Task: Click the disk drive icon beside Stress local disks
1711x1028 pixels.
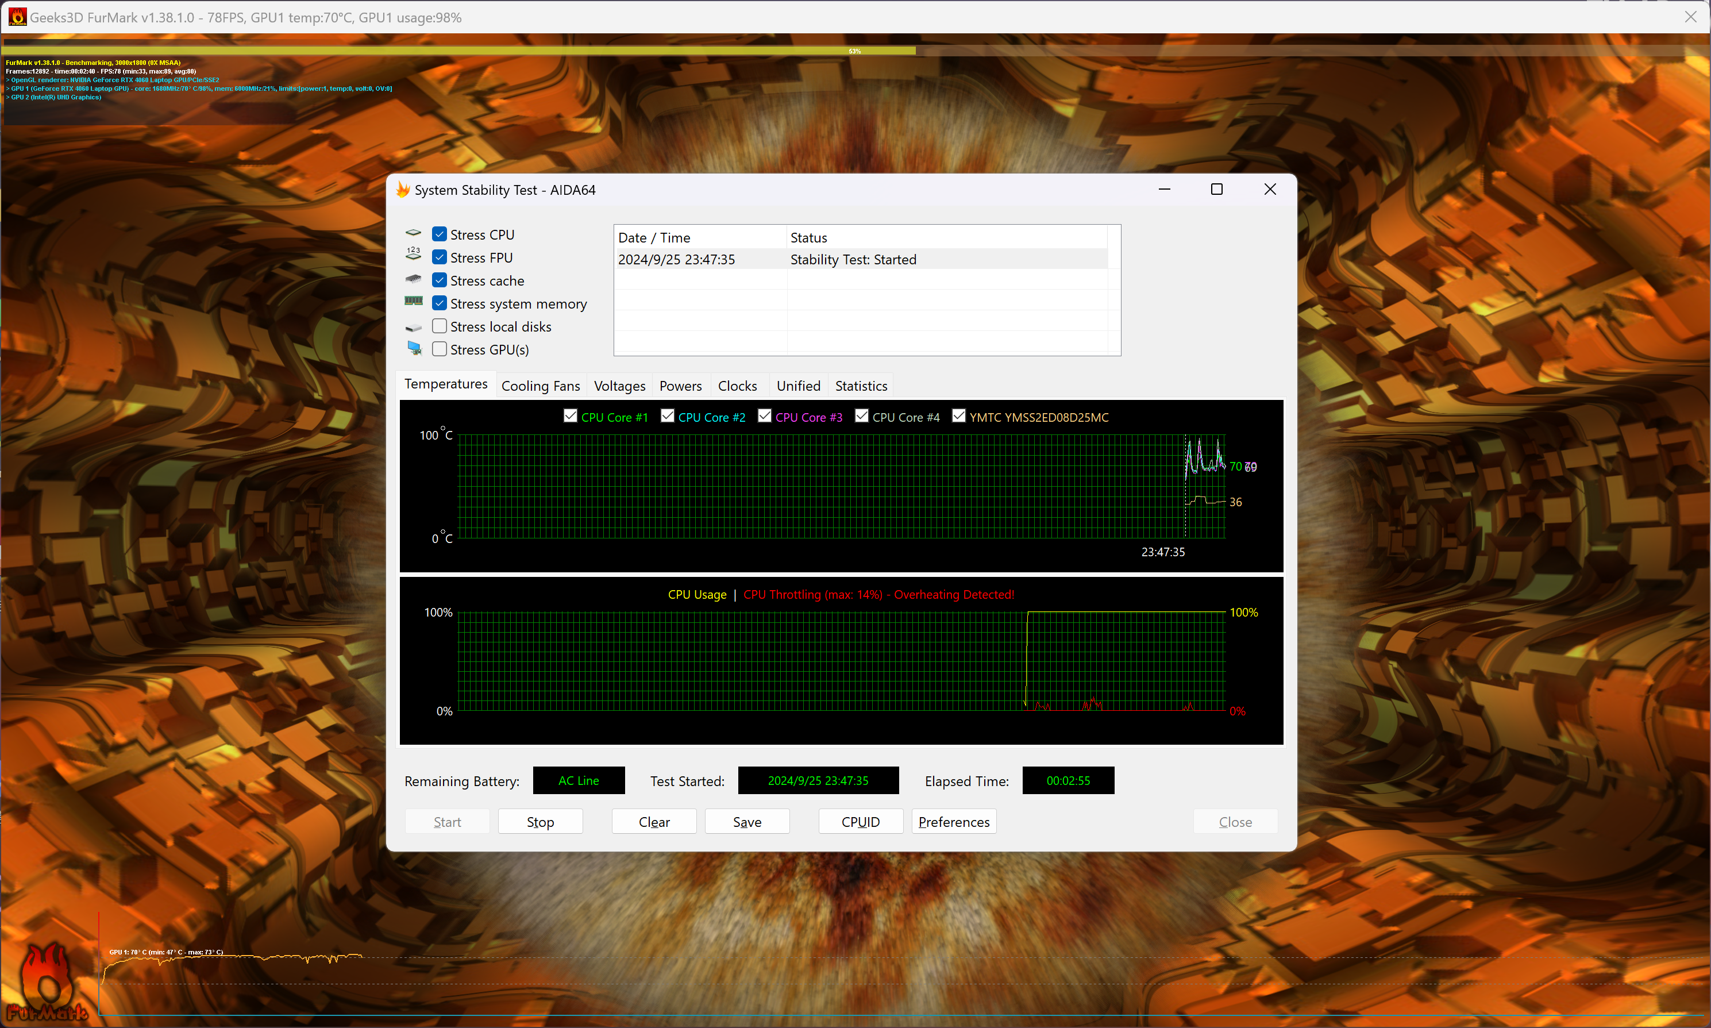Action: point(413,328)
